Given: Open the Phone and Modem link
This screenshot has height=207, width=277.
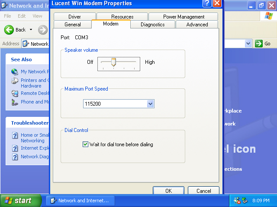Looking at the screenshot, I should pyautogui.click(x=35, y=102).
